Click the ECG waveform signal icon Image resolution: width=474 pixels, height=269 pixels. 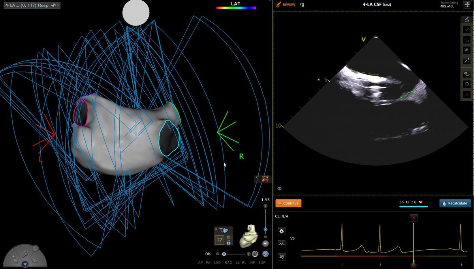282,244
